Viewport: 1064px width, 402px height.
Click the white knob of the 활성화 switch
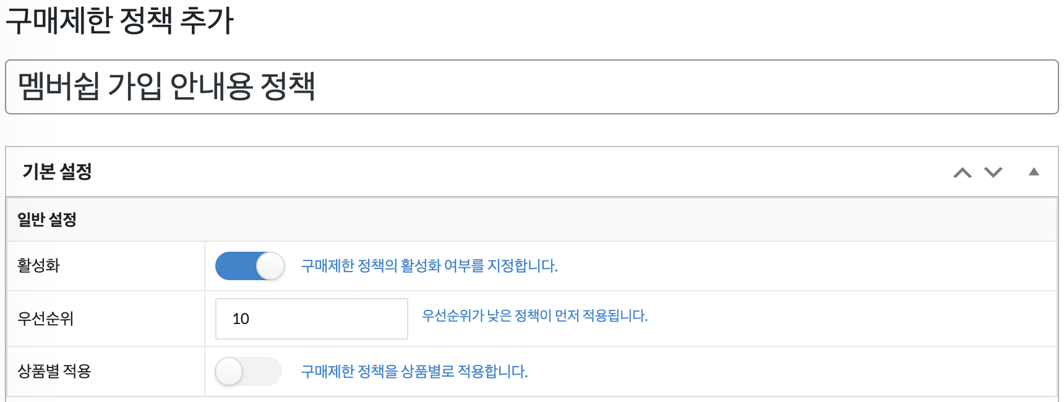(x=270, y=266)
